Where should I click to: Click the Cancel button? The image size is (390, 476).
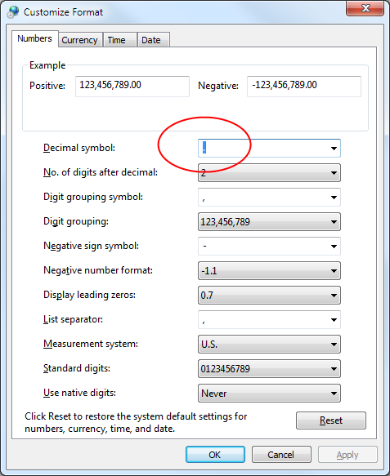281,455
